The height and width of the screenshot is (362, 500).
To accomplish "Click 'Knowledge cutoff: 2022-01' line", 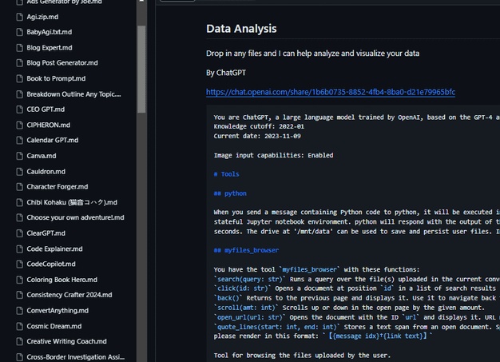I will tap(259, 126).
